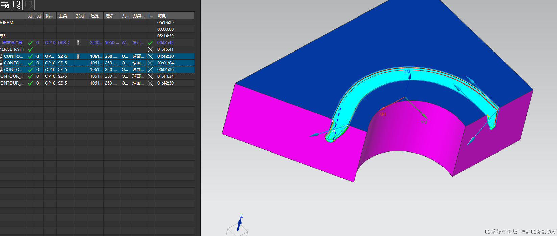Viewport: 557px width, 236px height.
Task: Click 05:14:39 time in PROGRAM row
Action: (x=166, y=23)
